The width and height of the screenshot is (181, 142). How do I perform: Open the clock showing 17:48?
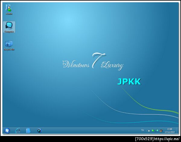coord(170,131)
